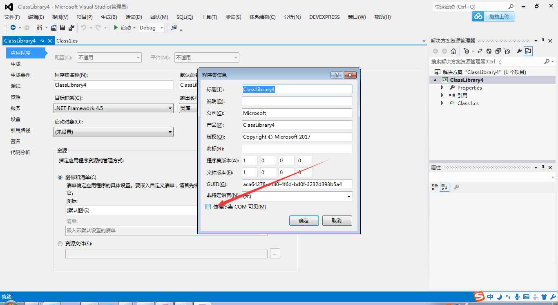Toggle the Preview Selected Items icon
The height and width of the screenshot is (305, 558).
tap(528, 51)
